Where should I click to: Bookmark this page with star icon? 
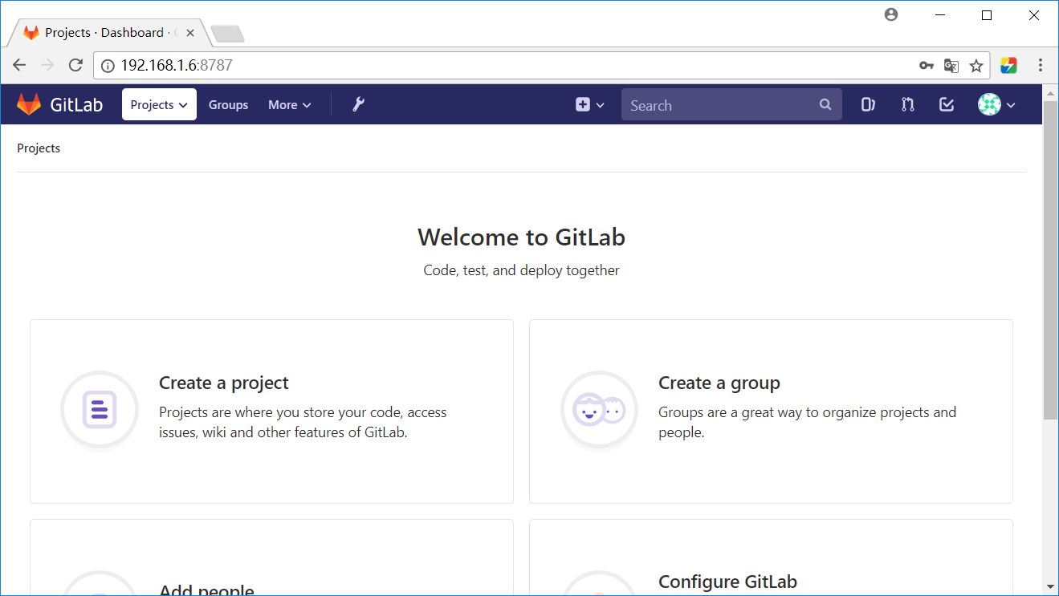coord(976,66)
